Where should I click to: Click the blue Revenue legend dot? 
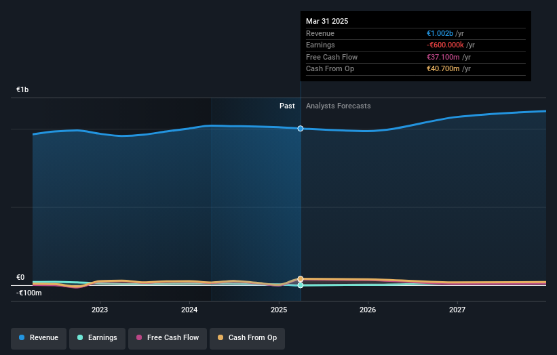(x=22, y=337)
